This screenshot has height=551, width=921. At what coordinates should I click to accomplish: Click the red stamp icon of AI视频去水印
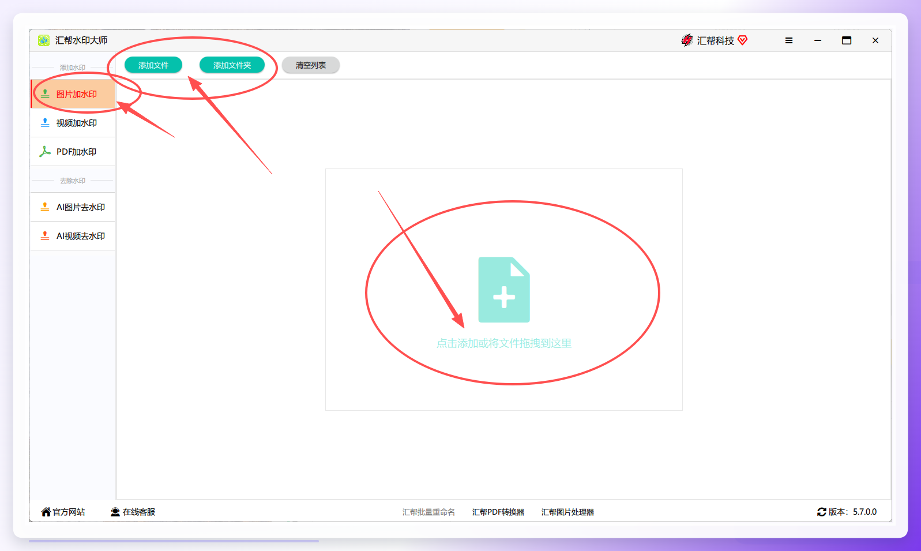[45, 236]
